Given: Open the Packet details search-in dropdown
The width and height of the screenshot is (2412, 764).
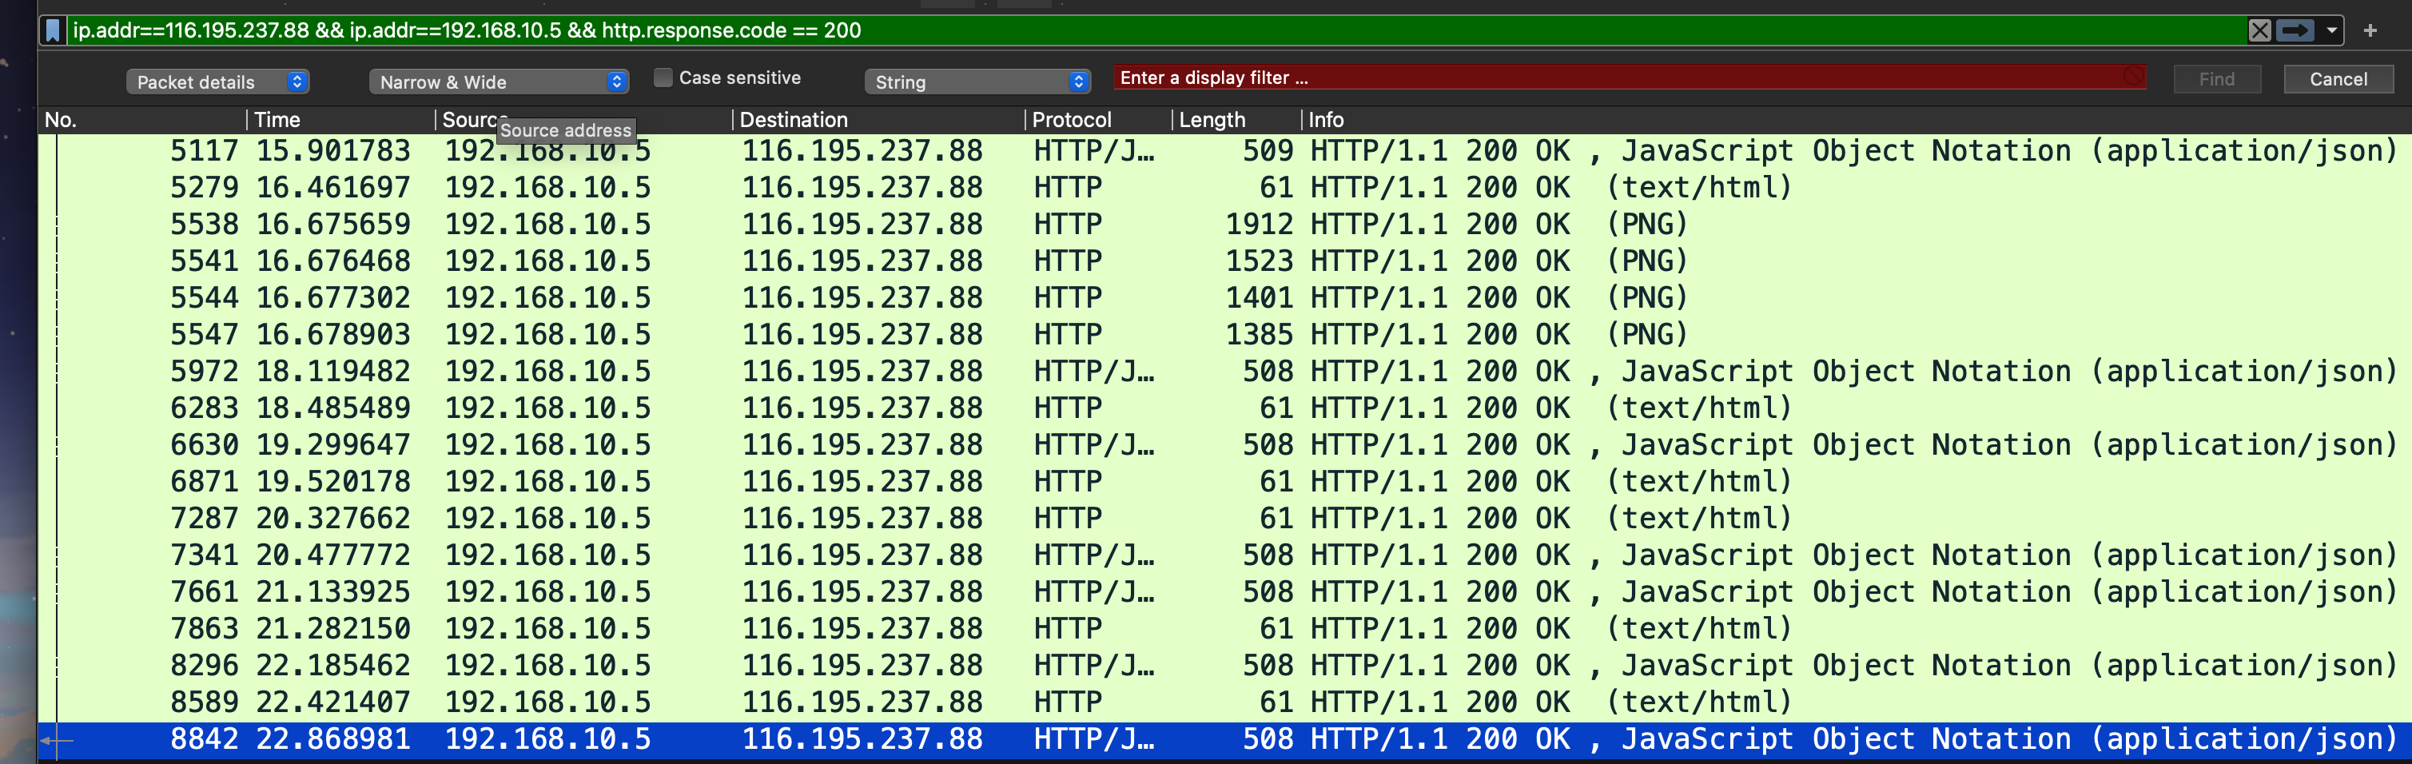Looking at the screenshot, I should click(x=217, y=82).
